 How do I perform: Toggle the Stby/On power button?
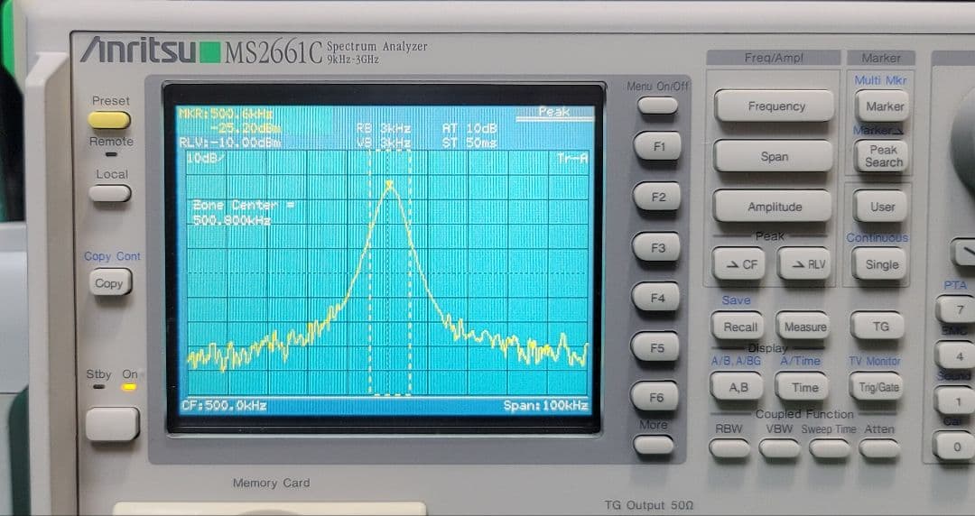112,424
